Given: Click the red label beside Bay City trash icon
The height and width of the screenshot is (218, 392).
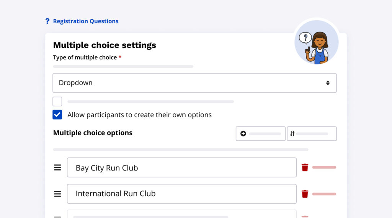Looking at the screenshot, I should click(x=324, y=167).
